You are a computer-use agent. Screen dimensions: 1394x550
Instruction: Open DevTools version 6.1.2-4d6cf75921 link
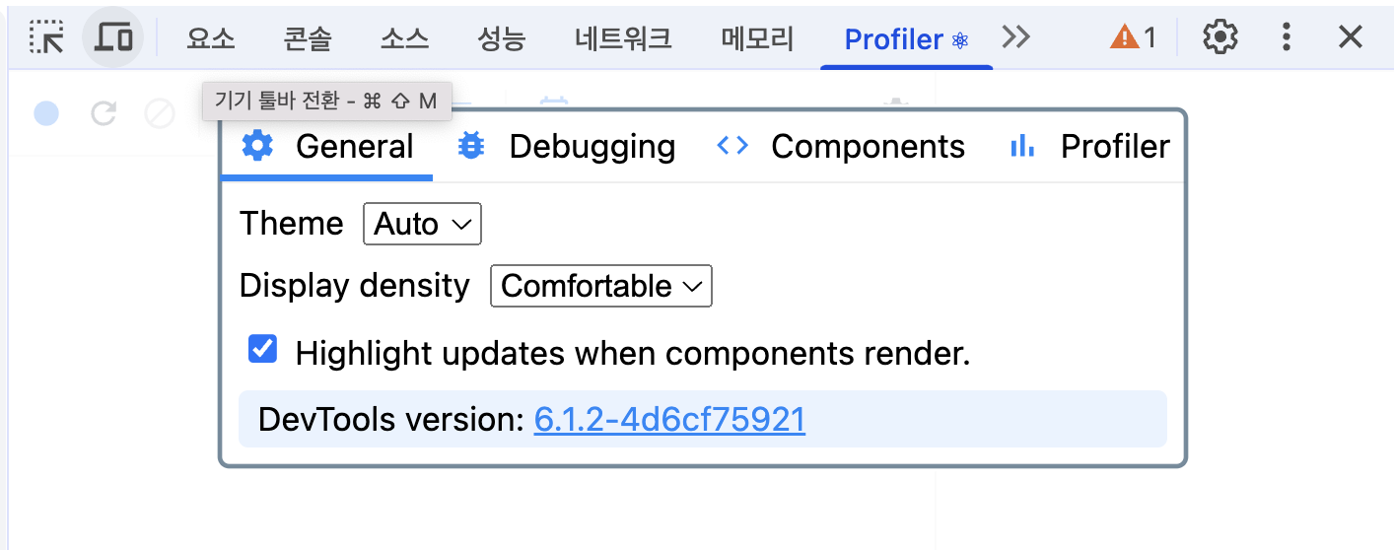point(669,420)
